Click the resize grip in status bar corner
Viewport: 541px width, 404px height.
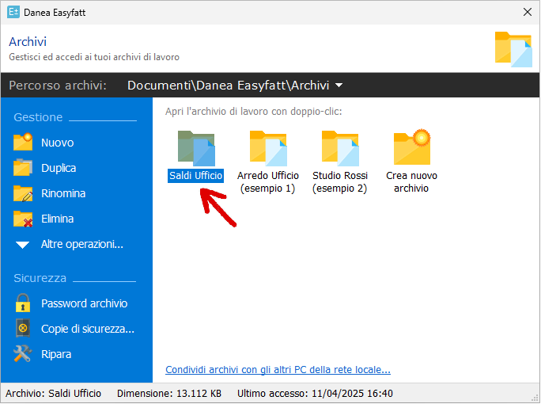pyautogui.click(x=535, y=398)
